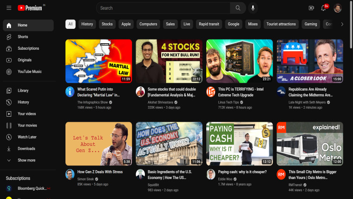The image size is (353, 199).
Task: Open SquidBit channel avatar
Action: (x=140, y=174)
